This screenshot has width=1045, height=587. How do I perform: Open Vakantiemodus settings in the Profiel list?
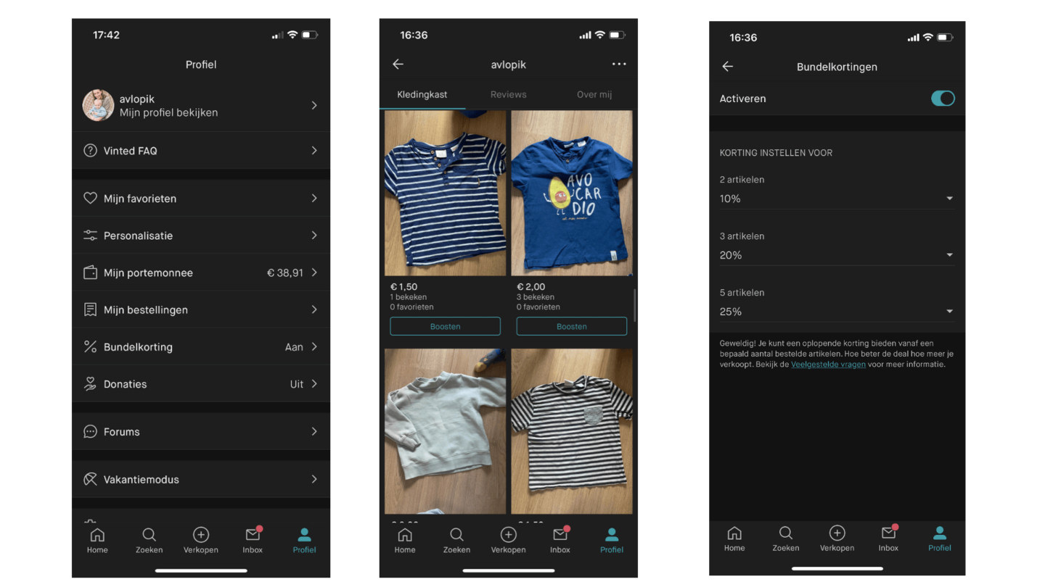point(201,480)
